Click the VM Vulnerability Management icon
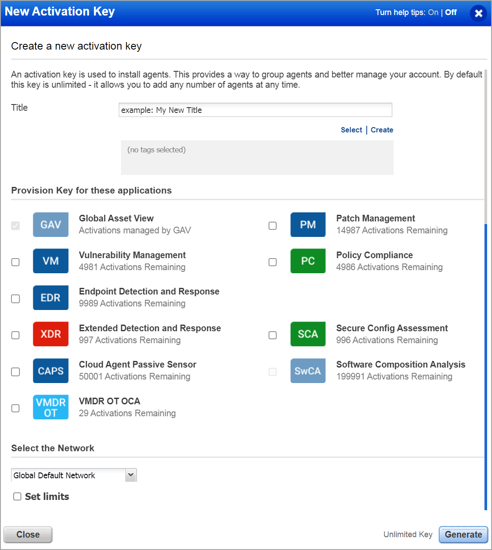 pyautogui.click(x=51, y=261)
